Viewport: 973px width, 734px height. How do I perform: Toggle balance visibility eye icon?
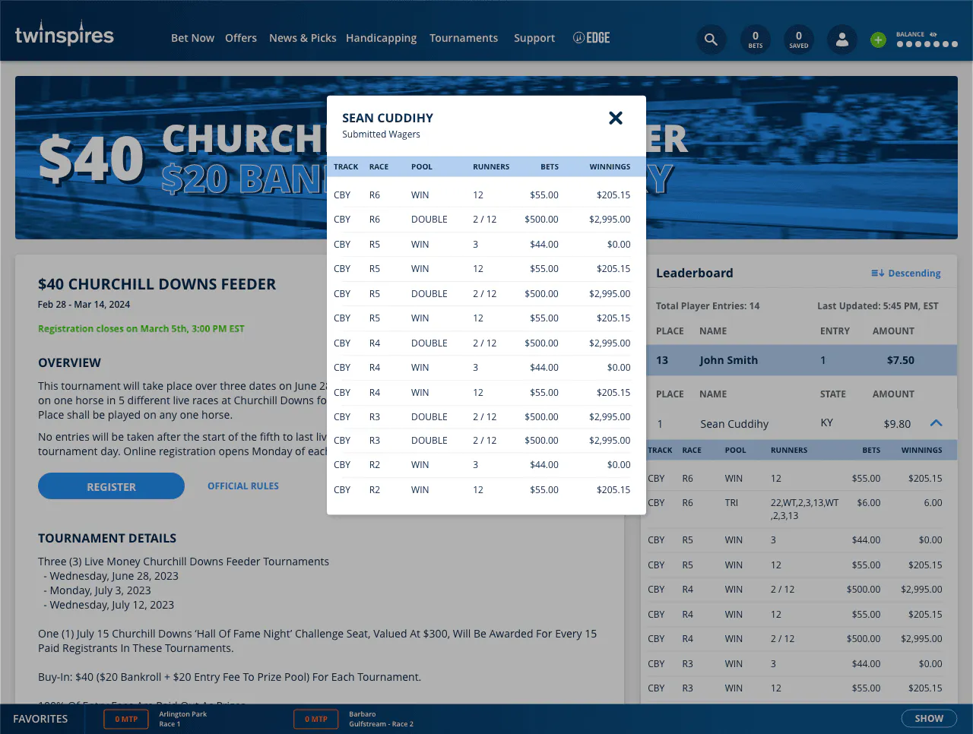point(933,34)
